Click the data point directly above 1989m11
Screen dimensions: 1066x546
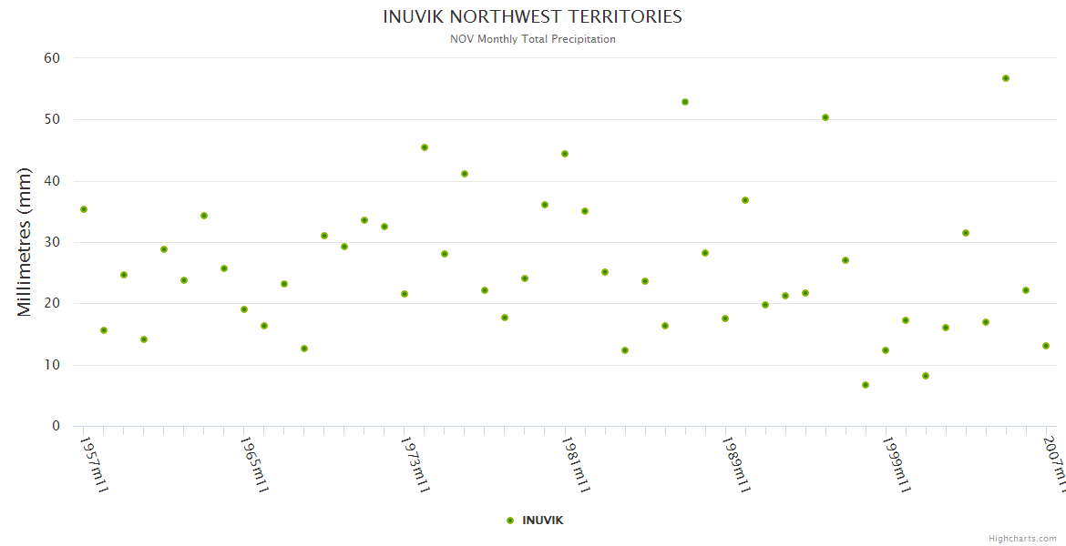pyautogui.click(x=725, y=318)
